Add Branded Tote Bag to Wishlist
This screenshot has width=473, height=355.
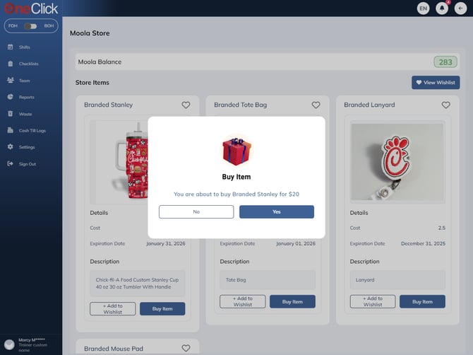[x=242, y=301]
